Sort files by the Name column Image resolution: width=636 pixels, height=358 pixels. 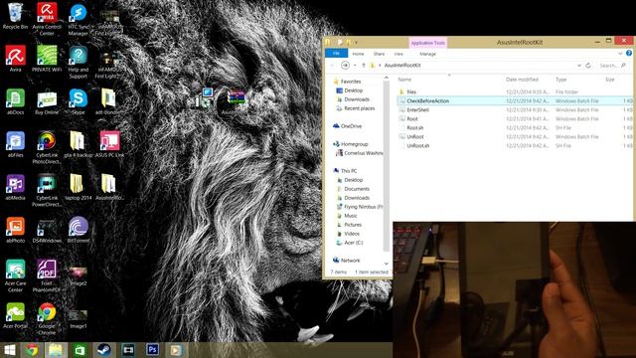click(x=404, y=80)
